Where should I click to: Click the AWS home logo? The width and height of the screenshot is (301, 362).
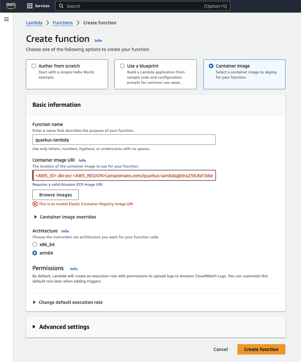[x=11, y=6]
